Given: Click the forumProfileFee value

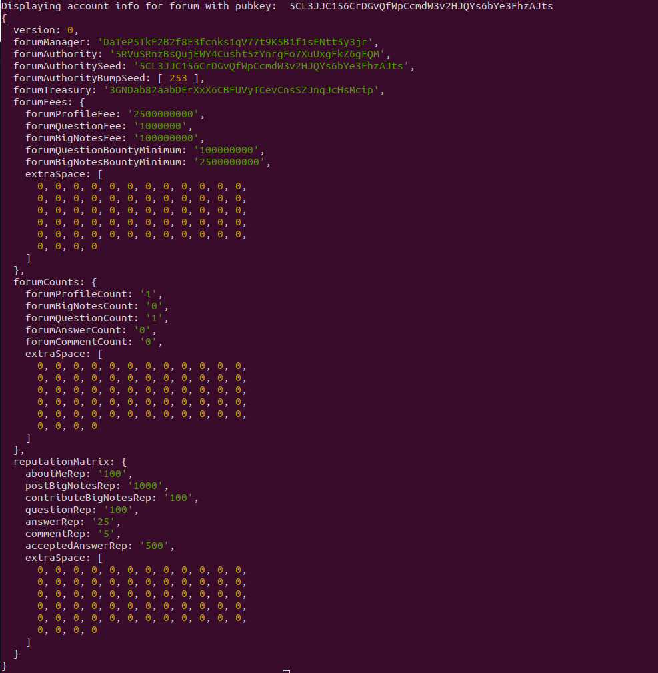Looking at the screenshot, I should coord(166,114).
